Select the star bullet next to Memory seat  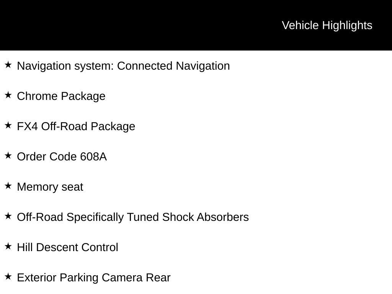pos(8,186)
